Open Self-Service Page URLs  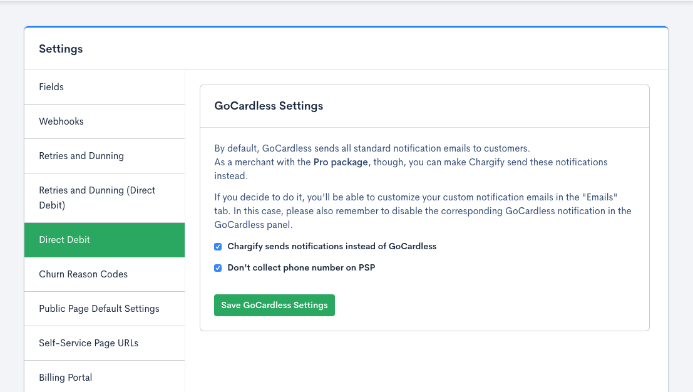[x=105, y=343]
